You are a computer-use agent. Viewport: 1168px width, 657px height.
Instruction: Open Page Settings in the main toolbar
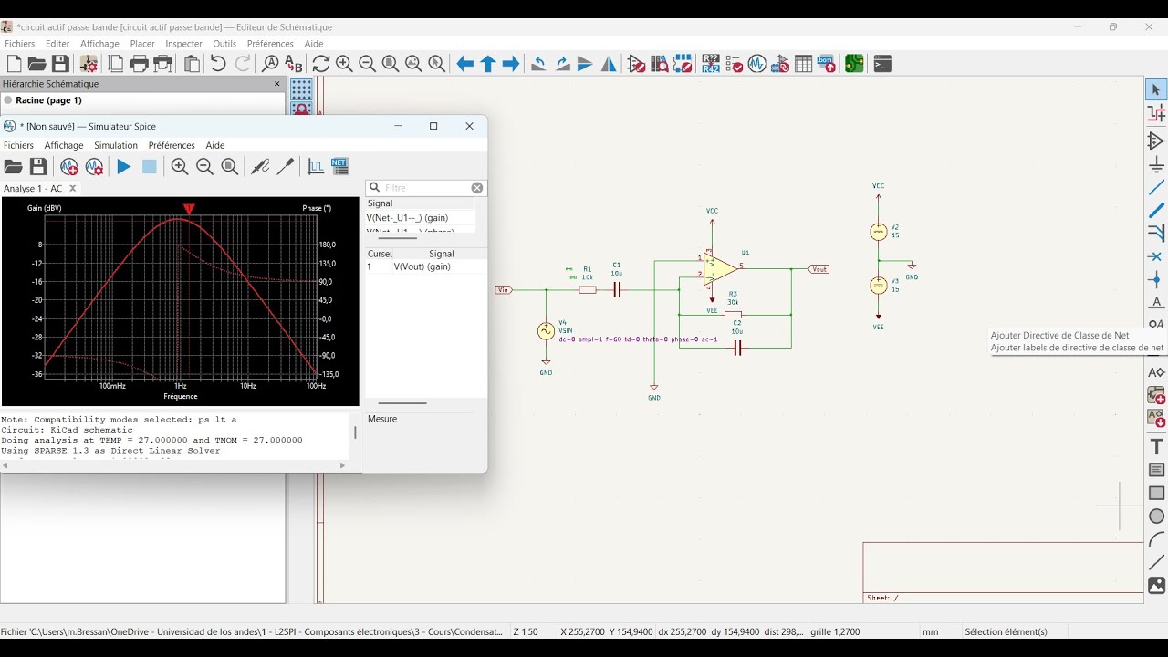coord(116,64)
